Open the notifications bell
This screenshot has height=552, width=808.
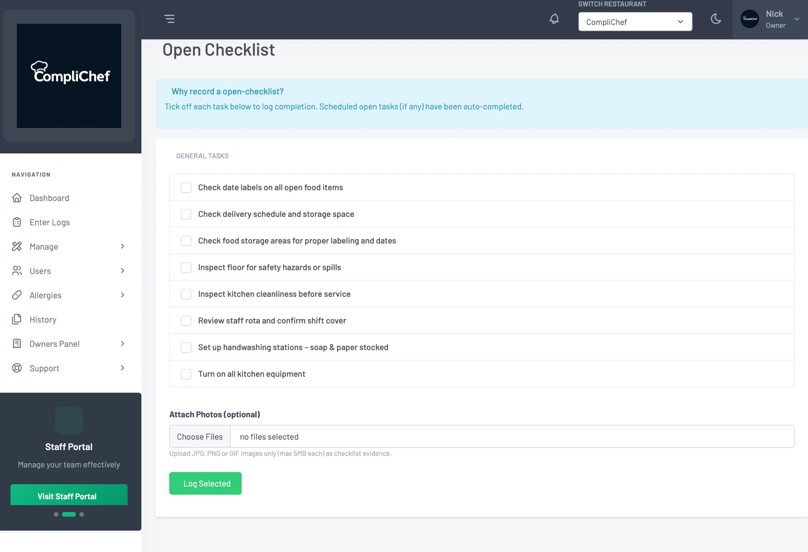click(554, 19)
